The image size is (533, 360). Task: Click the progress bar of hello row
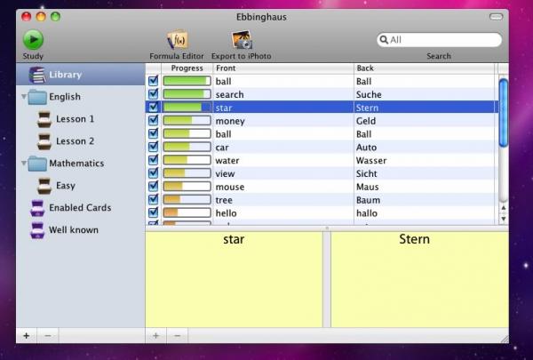(x=187, y=213)
